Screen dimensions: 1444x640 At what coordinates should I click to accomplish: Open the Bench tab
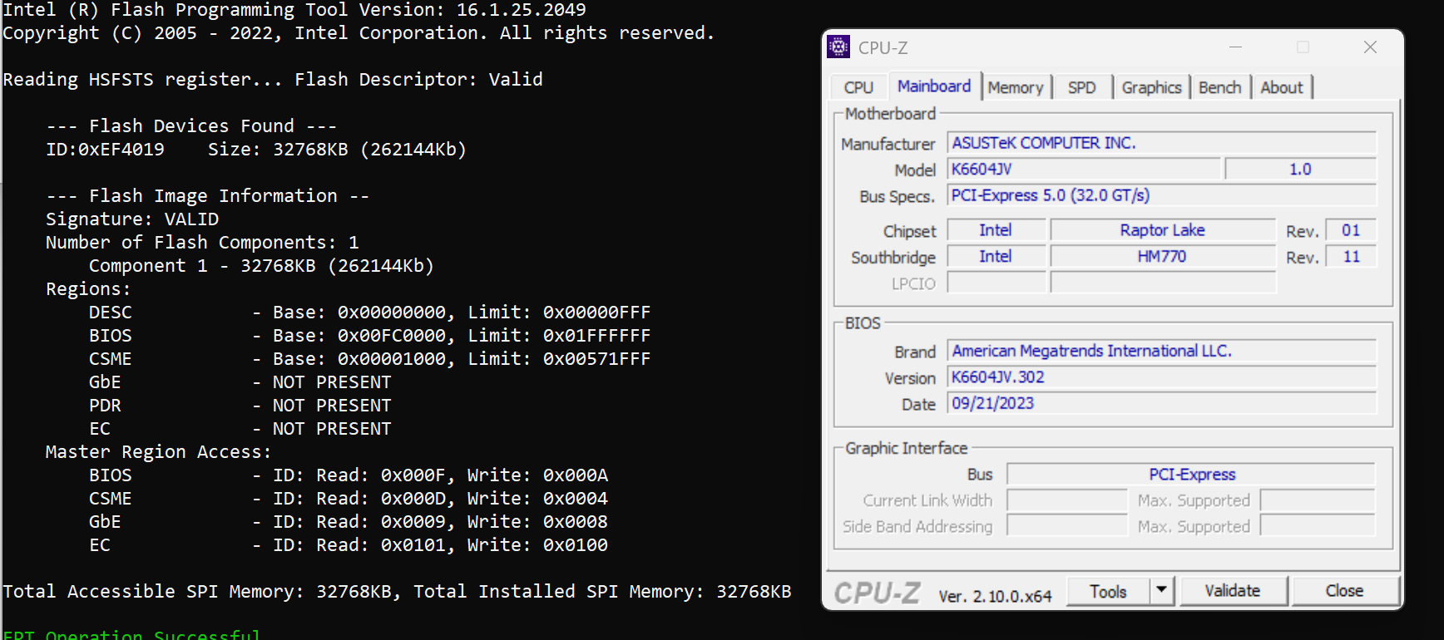1220,87
